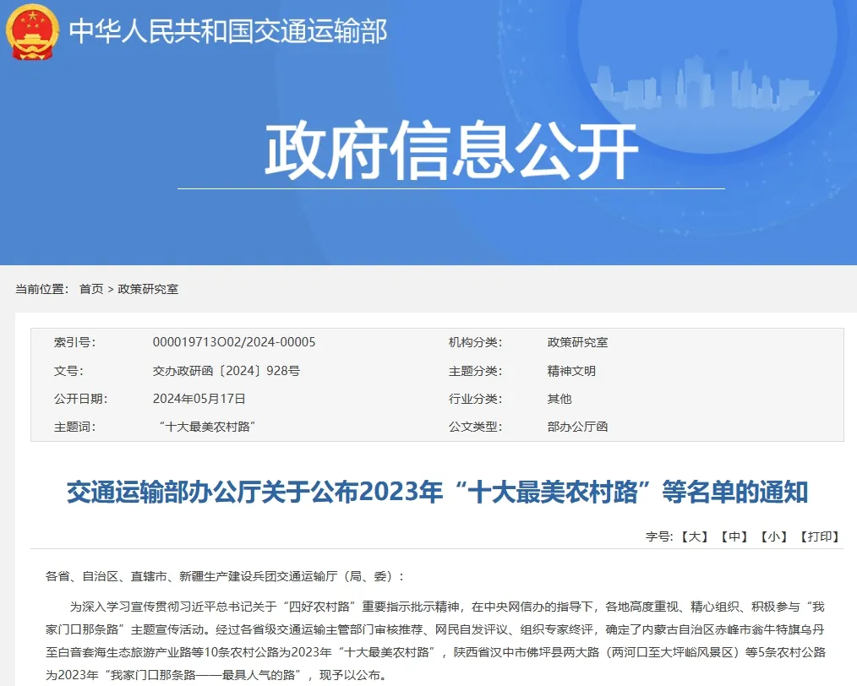Click the 文号 label
Screen dimensions: 857x686
(x=68, y=371)
